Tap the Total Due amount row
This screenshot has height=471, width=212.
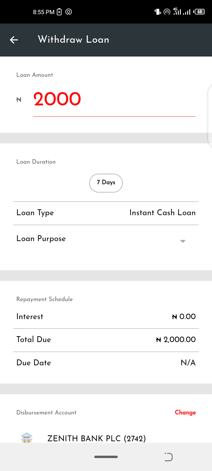click(106, 339)
